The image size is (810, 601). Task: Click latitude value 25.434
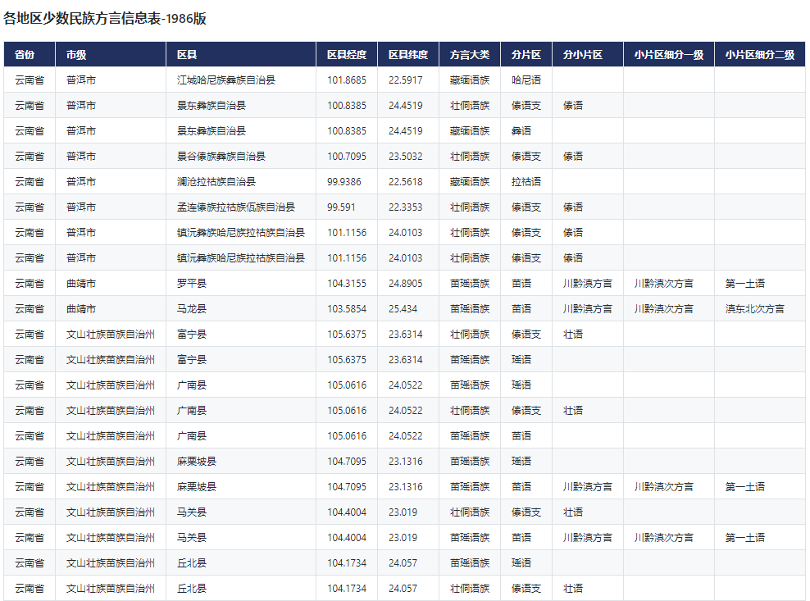(x=403, y=308)
